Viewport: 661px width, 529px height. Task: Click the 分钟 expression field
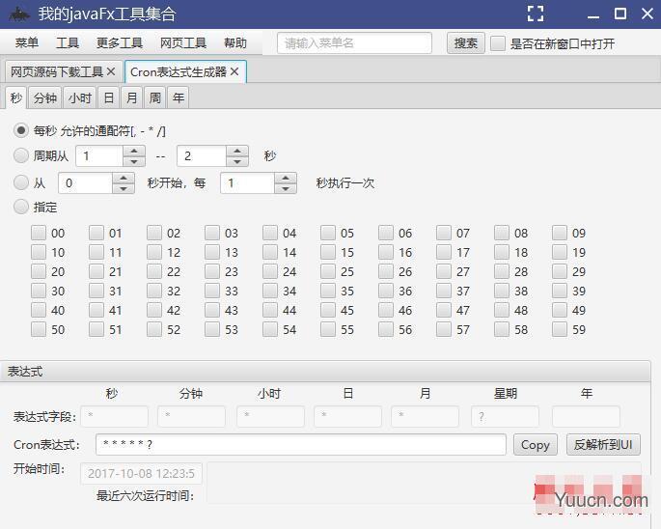[x=191, y=416]
